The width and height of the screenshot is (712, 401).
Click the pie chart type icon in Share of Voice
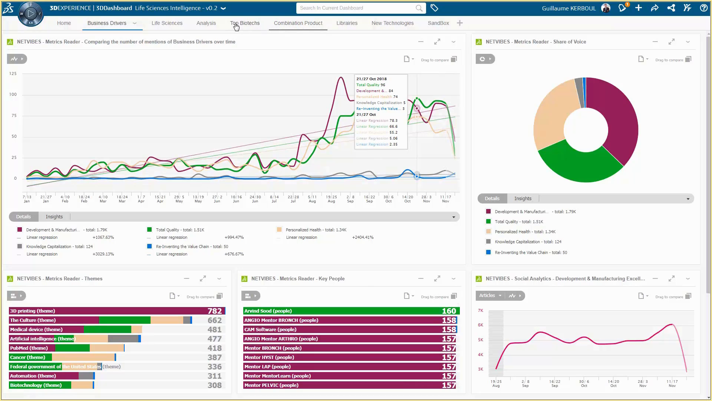point(482,59)
